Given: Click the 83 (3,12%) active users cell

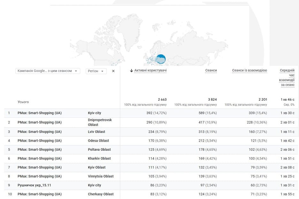Looking at the screenshot, I should coord(158,194).
